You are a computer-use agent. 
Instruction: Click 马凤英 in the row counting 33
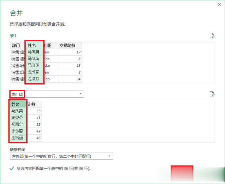(18, 111)
